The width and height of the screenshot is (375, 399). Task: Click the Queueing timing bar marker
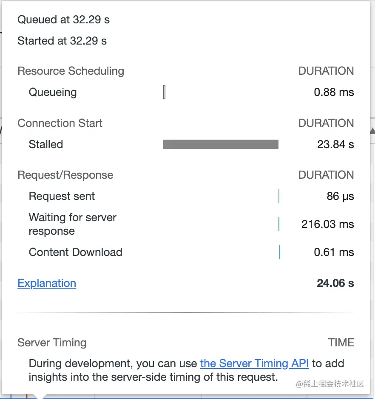tap(165, 92)
